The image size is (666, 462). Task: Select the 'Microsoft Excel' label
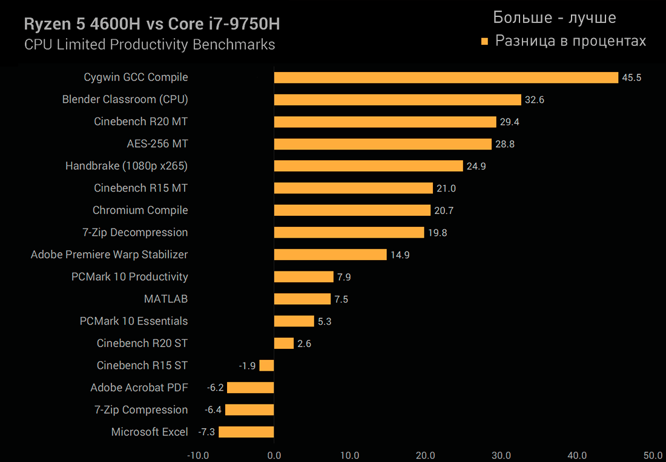point(150,432)
